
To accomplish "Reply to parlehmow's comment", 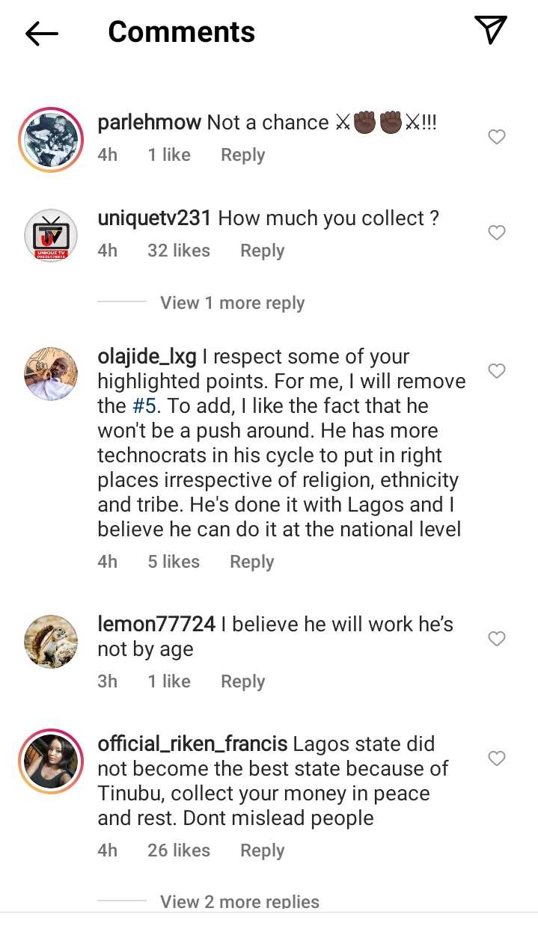I will [242, 155].
